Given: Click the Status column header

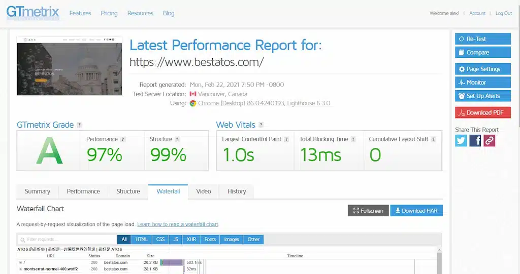Looking at the screenshot, I should (x=94, y=256).
